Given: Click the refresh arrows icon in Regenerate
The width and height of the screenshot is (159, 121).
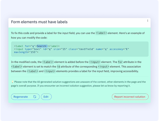Looking at the screenshot, I should pyautogui.click(x=35, y=97).
